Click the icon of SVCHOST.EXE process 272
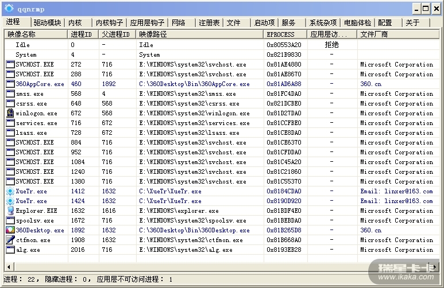Viewport: 444px width, 288px height. tap(10, 64)
